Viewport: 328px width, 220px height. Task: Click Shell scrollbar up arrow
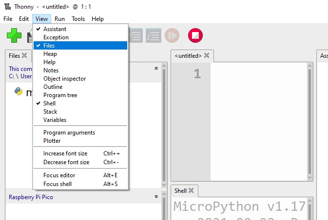(310, 200)
